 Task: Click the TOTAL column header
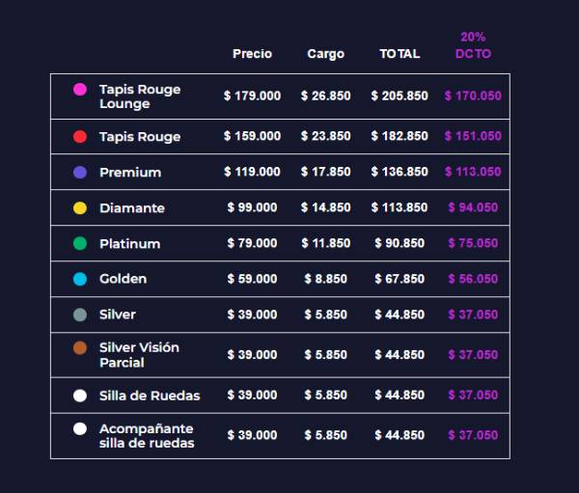tap(400, 54)
